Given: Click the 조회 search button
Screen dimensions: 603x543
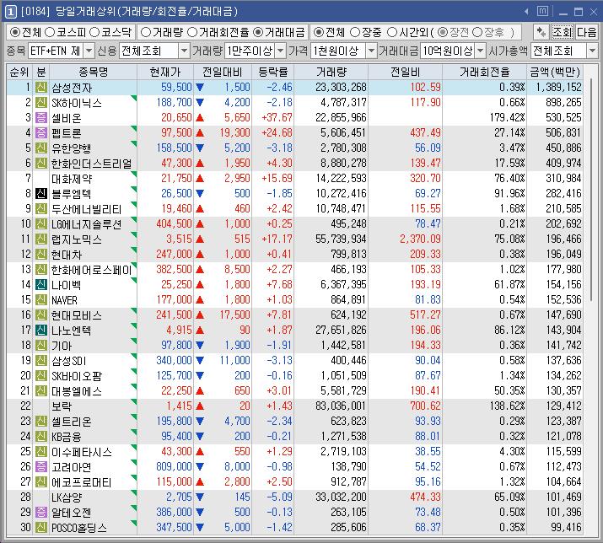Looking at the screenshot, I should (563, 32).
